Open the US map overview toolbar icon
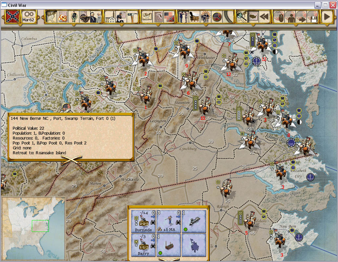Viewport: 338px width, 262px height. click(x=51, y=17)
